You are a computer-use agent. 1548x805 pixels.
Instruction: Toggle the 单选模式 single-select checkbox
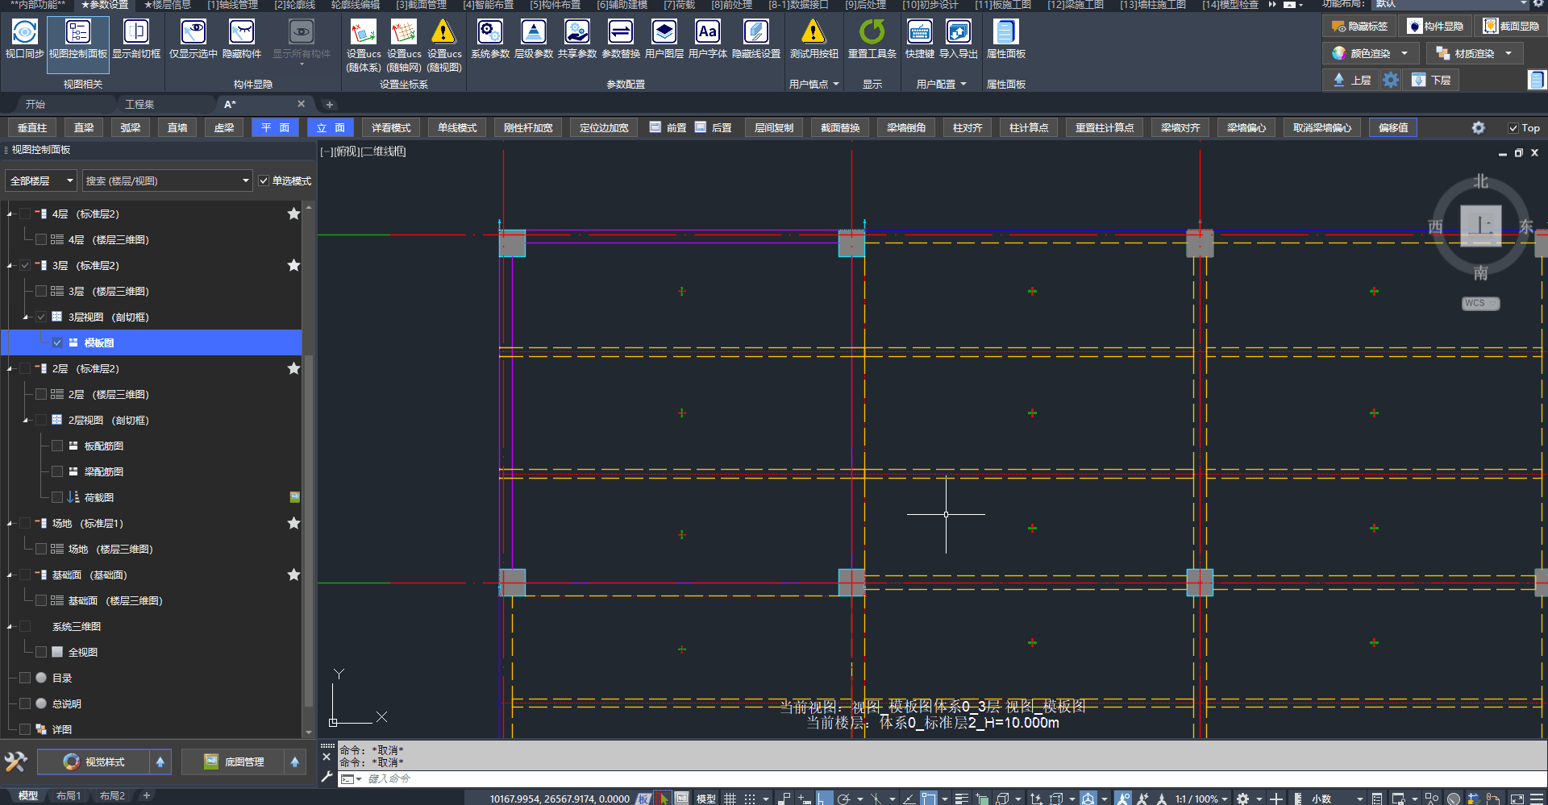[x=264, y=181]
